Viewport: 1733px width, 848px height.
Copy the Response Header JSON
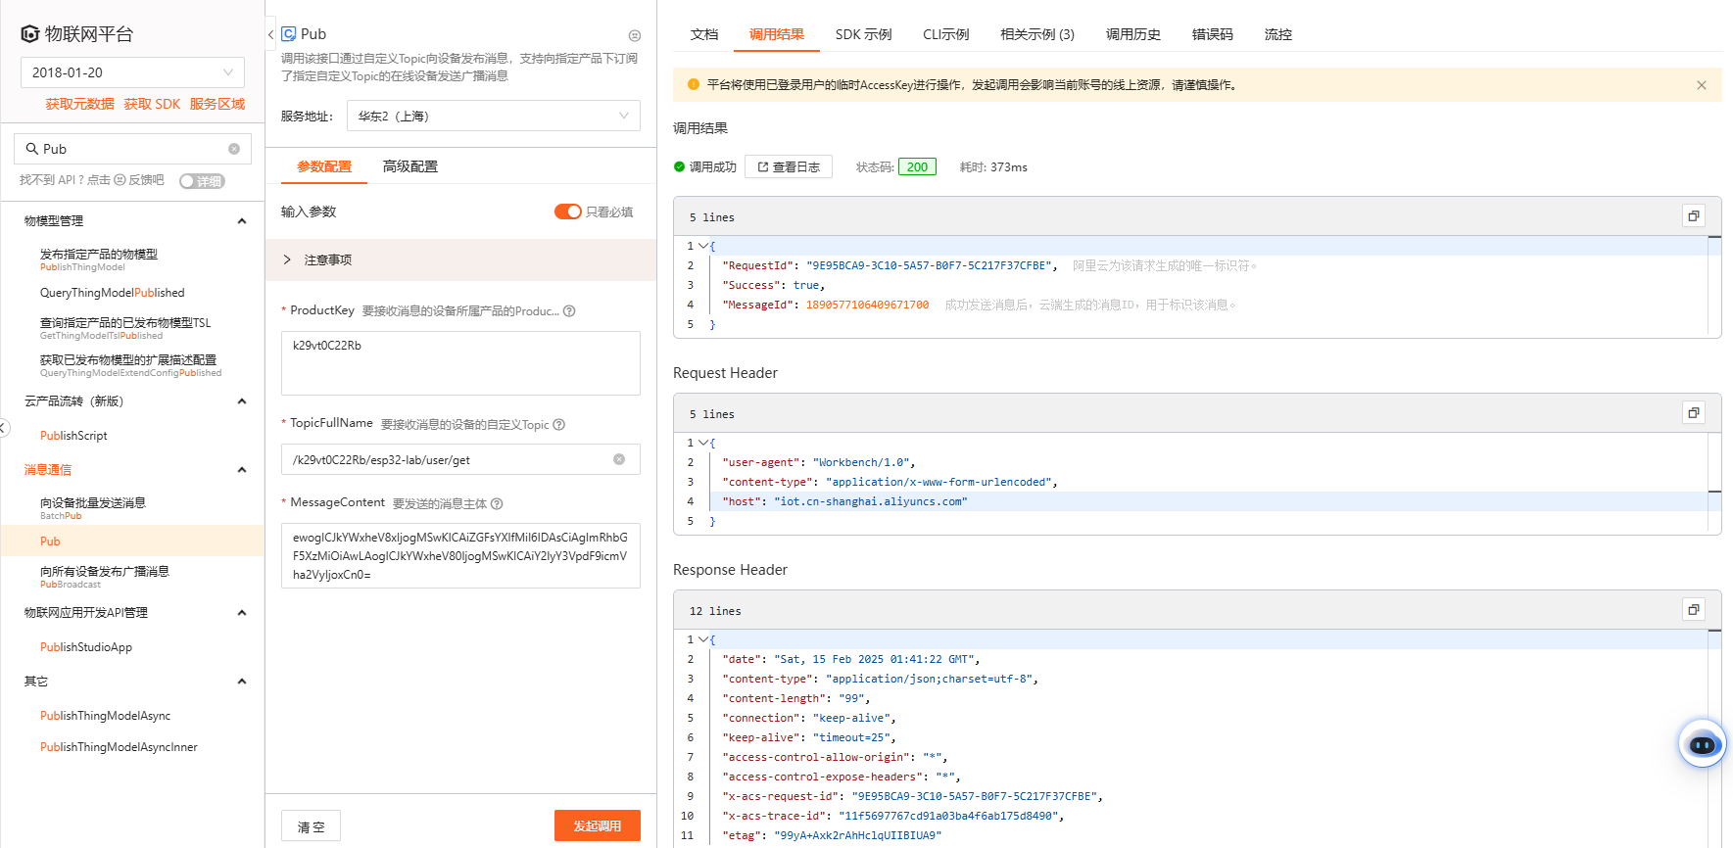pos(1693,610)
